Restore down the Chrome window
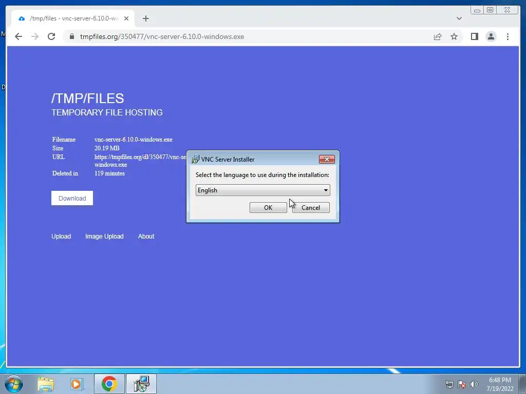 click(x=490, y=10)
